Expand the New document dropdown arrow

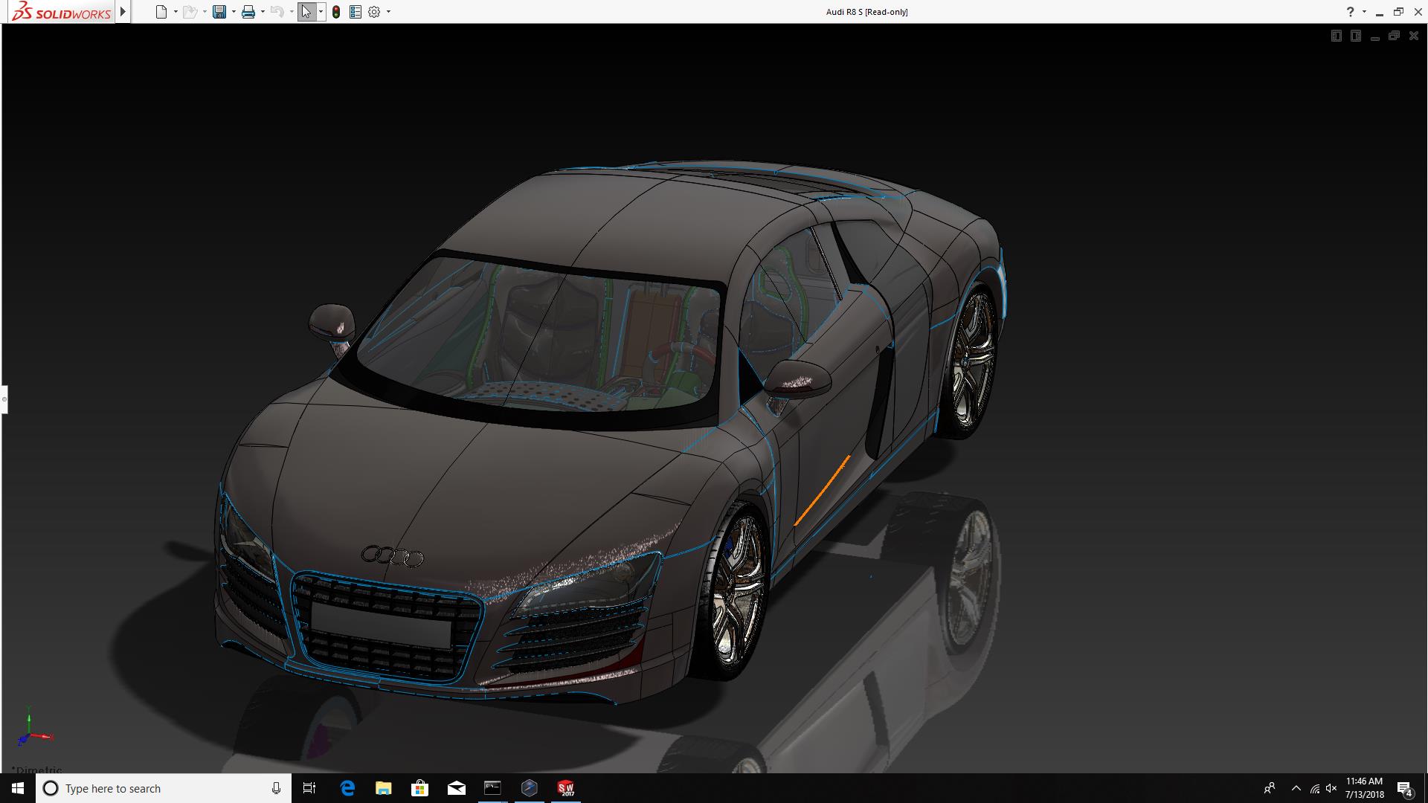click(x=176, y=12)
